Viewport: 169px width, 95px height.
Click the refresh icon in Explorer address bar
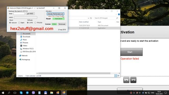[91, 18]
